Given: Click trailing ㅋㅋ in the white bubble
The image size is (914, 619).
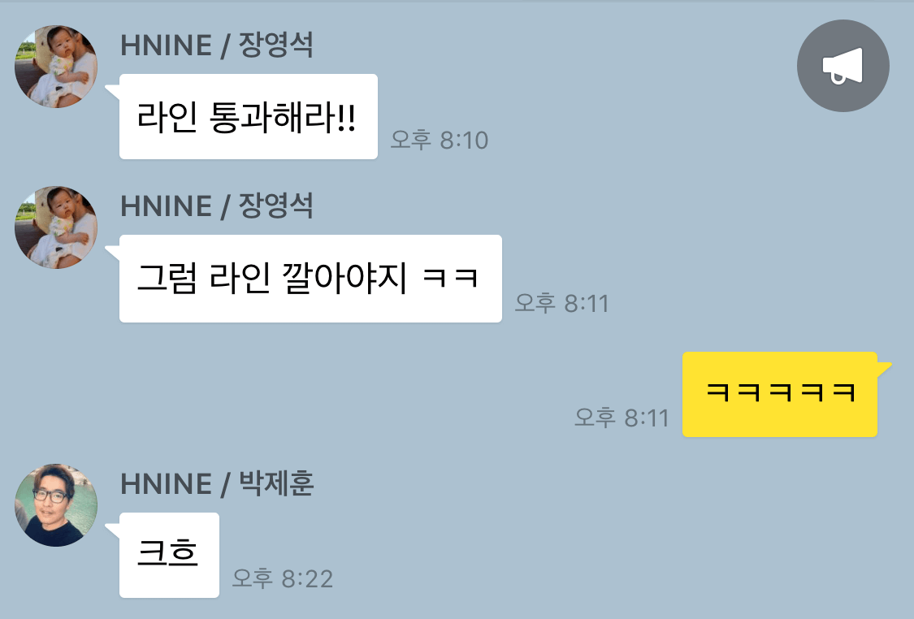Looking at the screenshot, I should (450, 278).
